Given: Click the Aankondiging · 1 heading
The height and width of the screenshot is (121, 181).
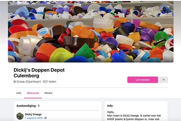Looking at the screenshot, I should pyautogui.click(x=28, y=106).
